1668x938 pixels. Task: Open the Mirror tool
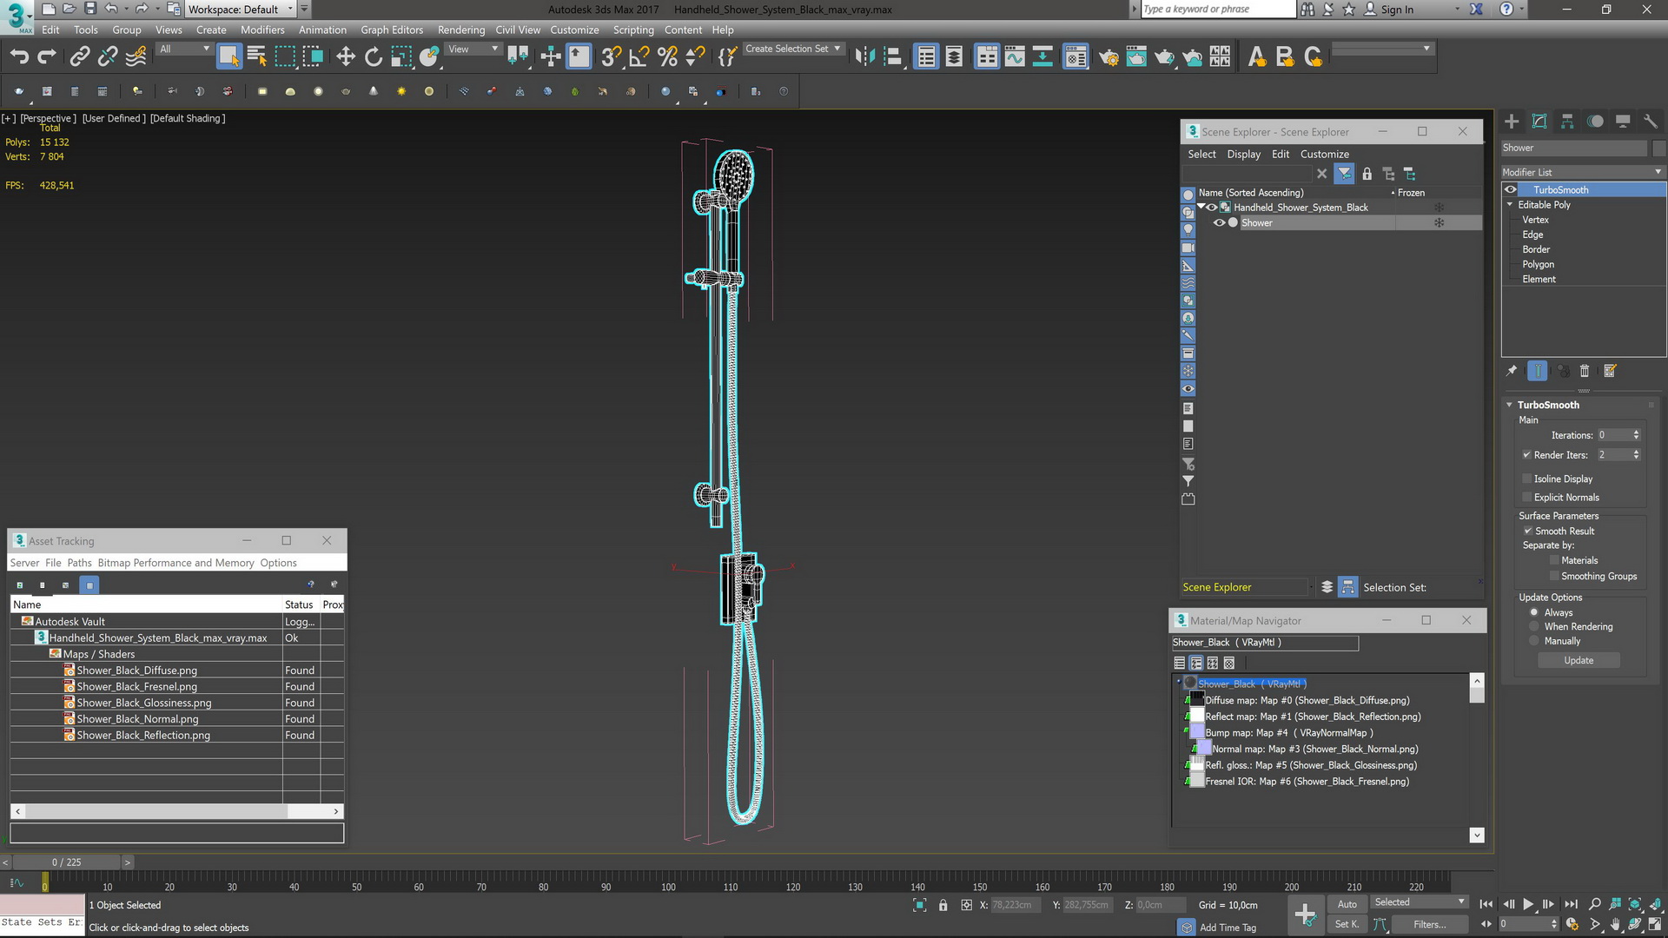coord(864,56)
